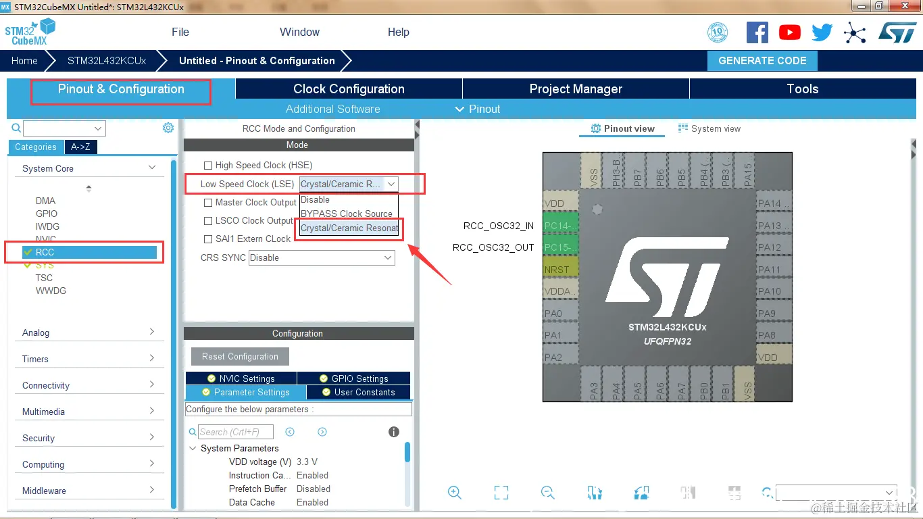The image size is (923, 519).
Task: Click the ST logo in header
Action: (897, 32)
